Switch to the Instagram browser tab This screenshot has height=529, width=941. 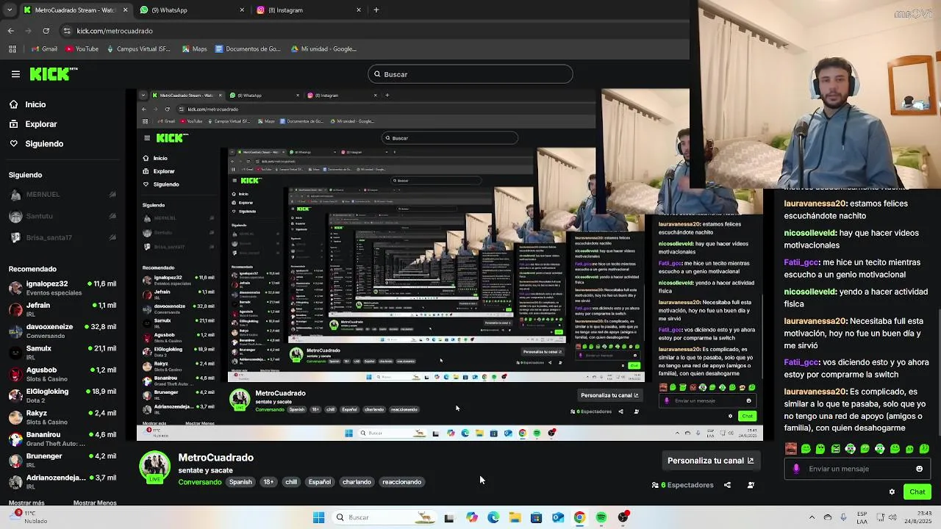point(310,10)
